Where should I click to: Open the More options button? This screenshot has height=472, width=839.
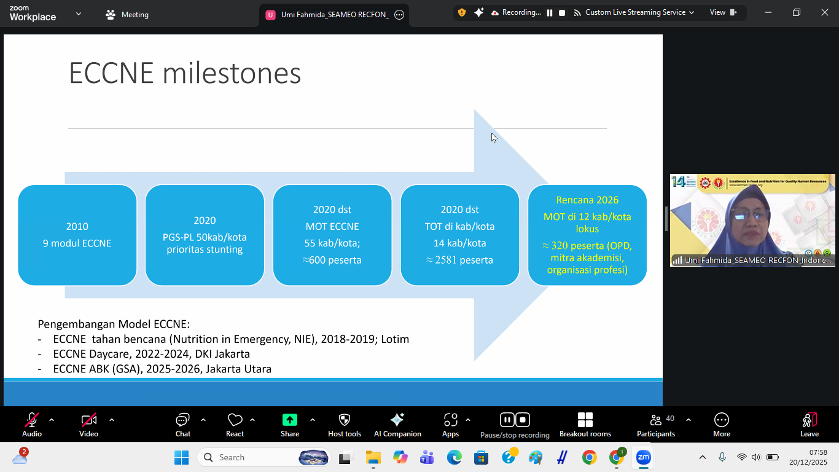click(721, 424)
